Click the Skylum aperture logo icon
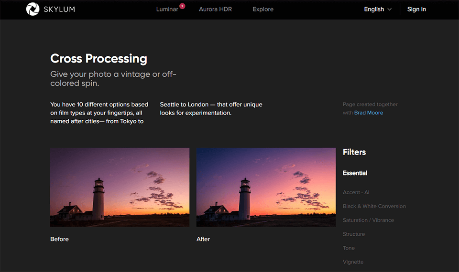 tap(33, 9)
